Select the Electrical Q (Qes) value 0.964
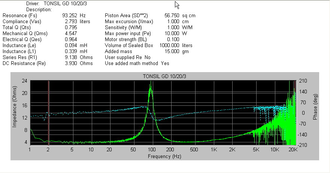The height and width of the screenshot is (173, 330). pos(71,40)
